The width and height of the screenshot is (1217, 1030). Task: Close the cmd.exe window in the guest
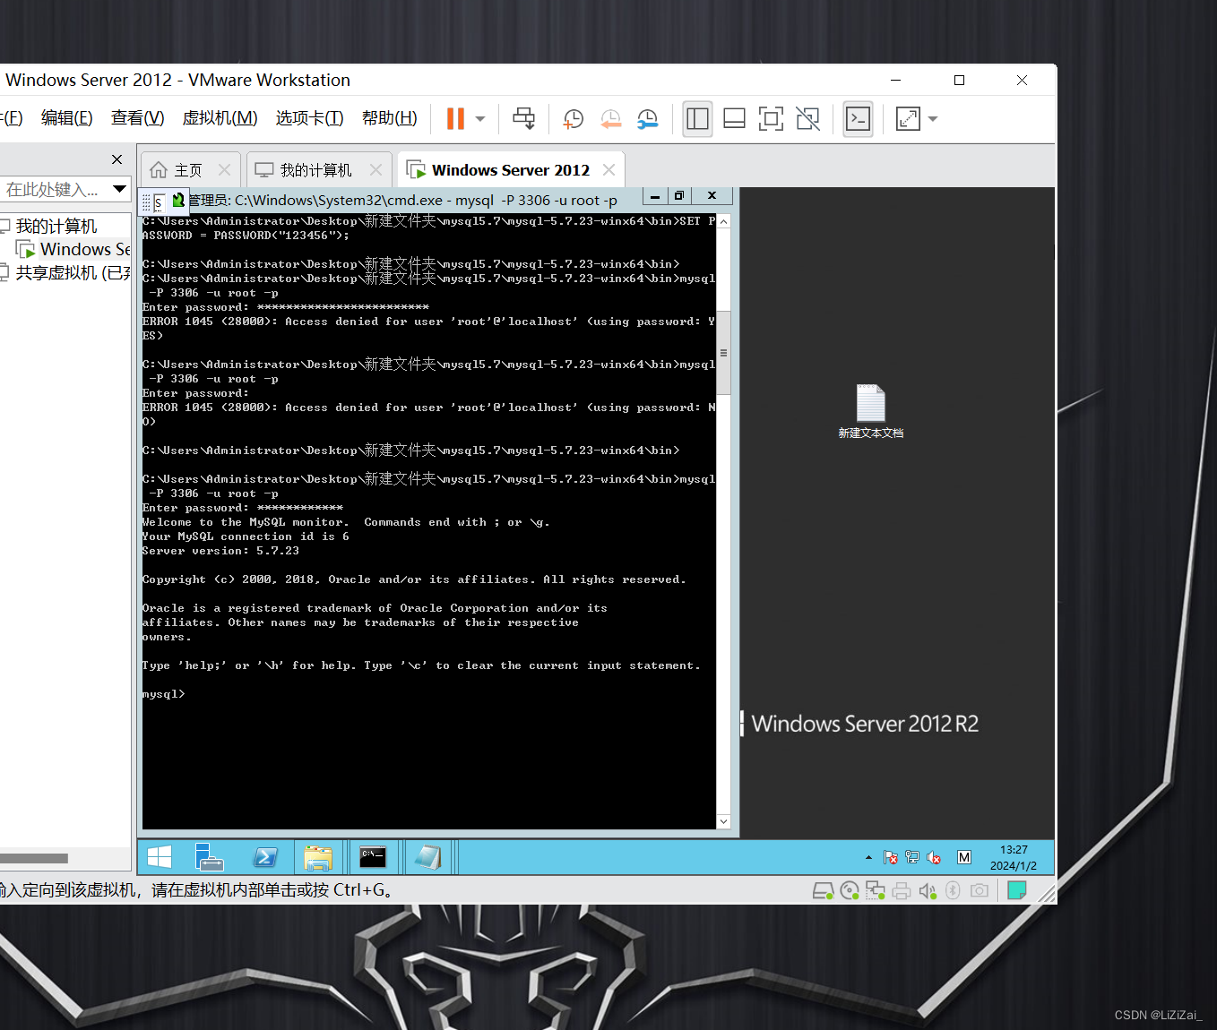(x=712, y=195)
